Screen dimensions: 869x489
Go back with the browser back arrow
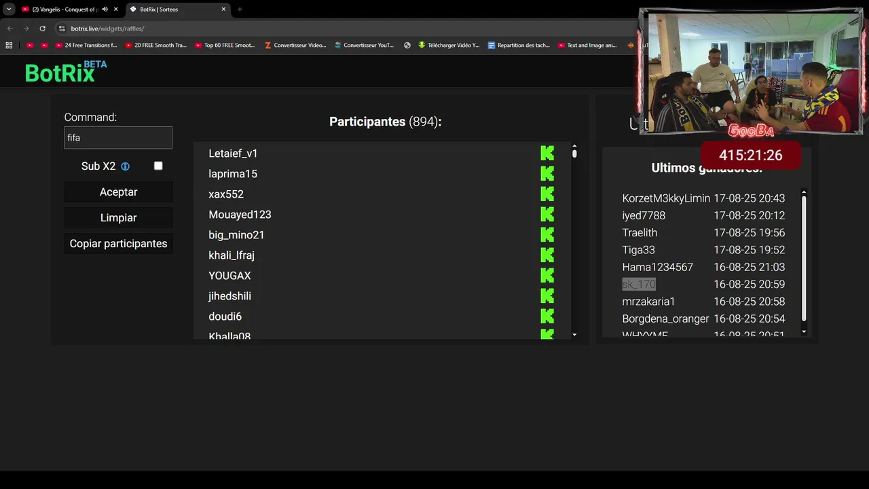click(x=10, y=29)
